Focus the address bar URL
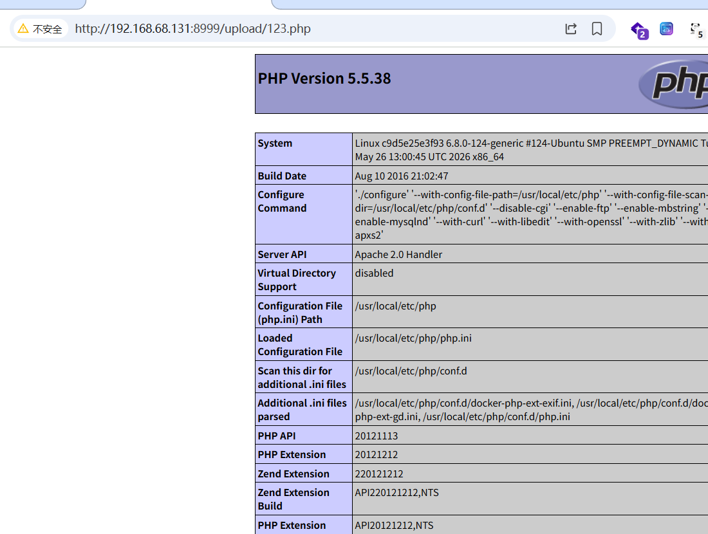This screenshot has width=708, height=534. [x=193, y=29]
